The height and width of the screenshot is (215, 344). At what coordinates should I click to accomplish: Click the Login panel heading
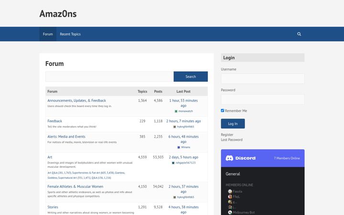click(x=263, y=58)
